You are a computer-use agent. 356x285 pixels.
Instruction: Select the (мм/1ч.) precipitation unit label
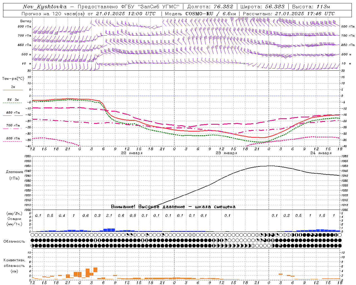coord(14,224)
